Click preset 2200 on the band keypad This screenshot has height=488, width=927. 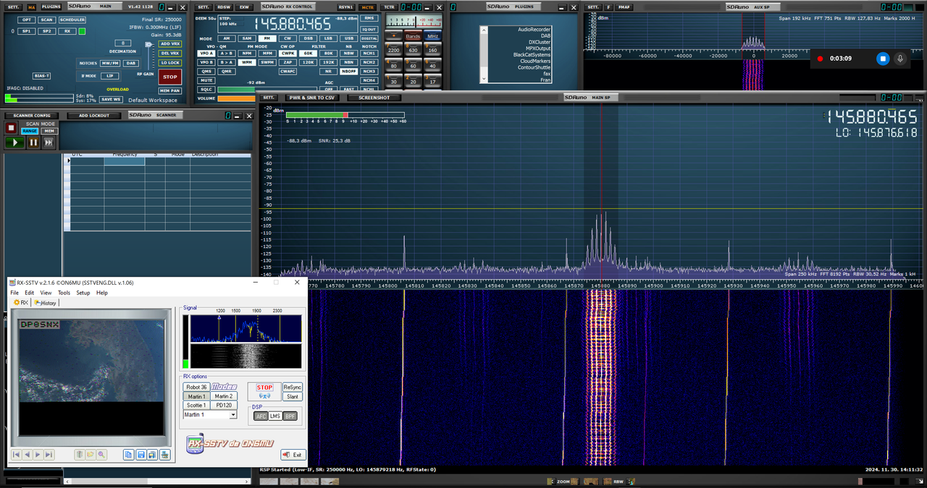(393, 50)
